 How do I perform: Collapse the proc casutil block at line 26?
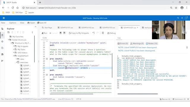pyautogui.click(x=47, y=75)
